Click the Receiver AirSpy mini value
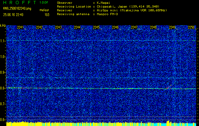 tap(132, 10)
